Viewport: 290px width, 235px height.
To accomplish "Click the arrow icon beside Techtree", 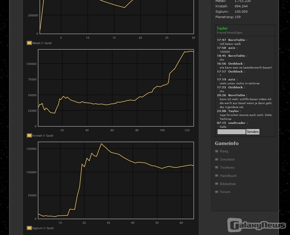I will (x=216, y=168).
